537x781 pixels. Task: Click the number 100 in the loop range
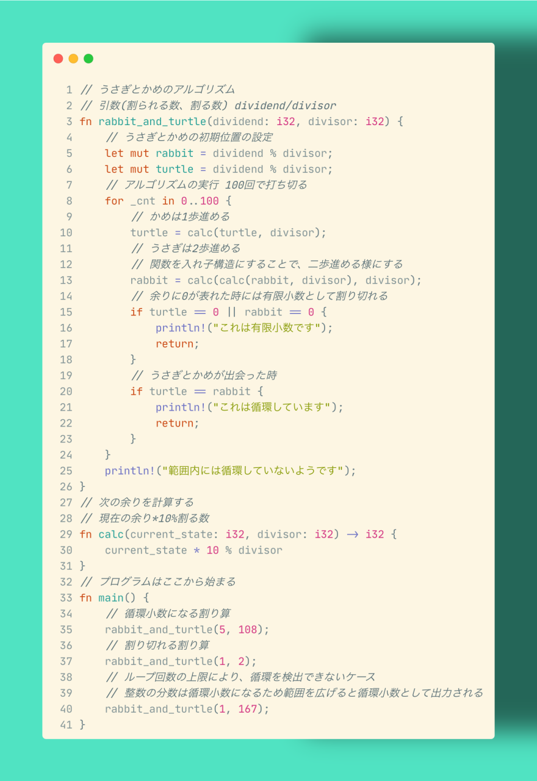tap(209, 201)
